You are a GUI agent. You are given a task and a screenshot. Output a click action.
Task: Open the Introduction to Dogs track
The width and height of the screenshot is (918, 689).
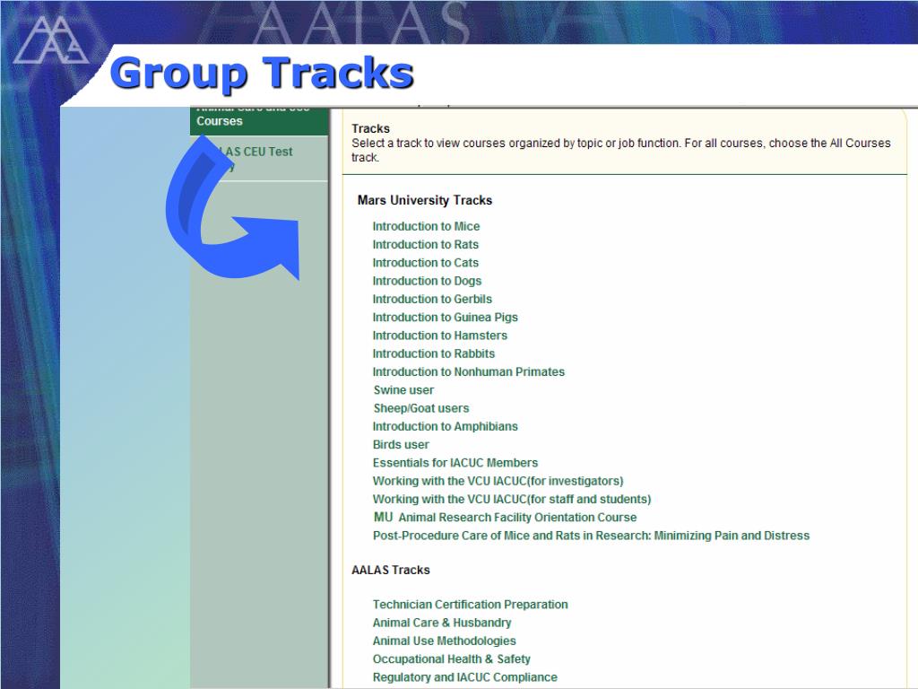427,281
